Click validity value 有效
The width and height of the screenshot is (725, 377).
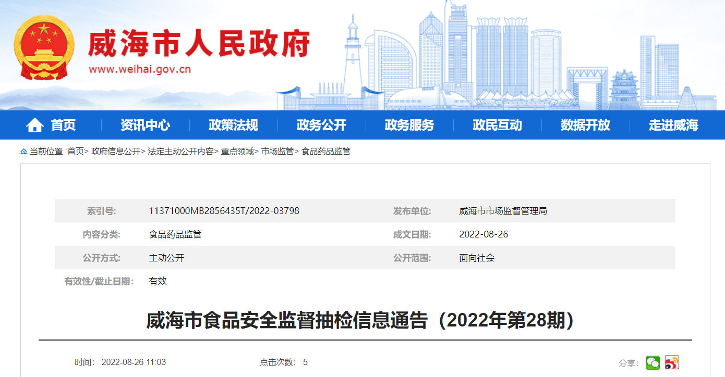(x=158, y=281)
